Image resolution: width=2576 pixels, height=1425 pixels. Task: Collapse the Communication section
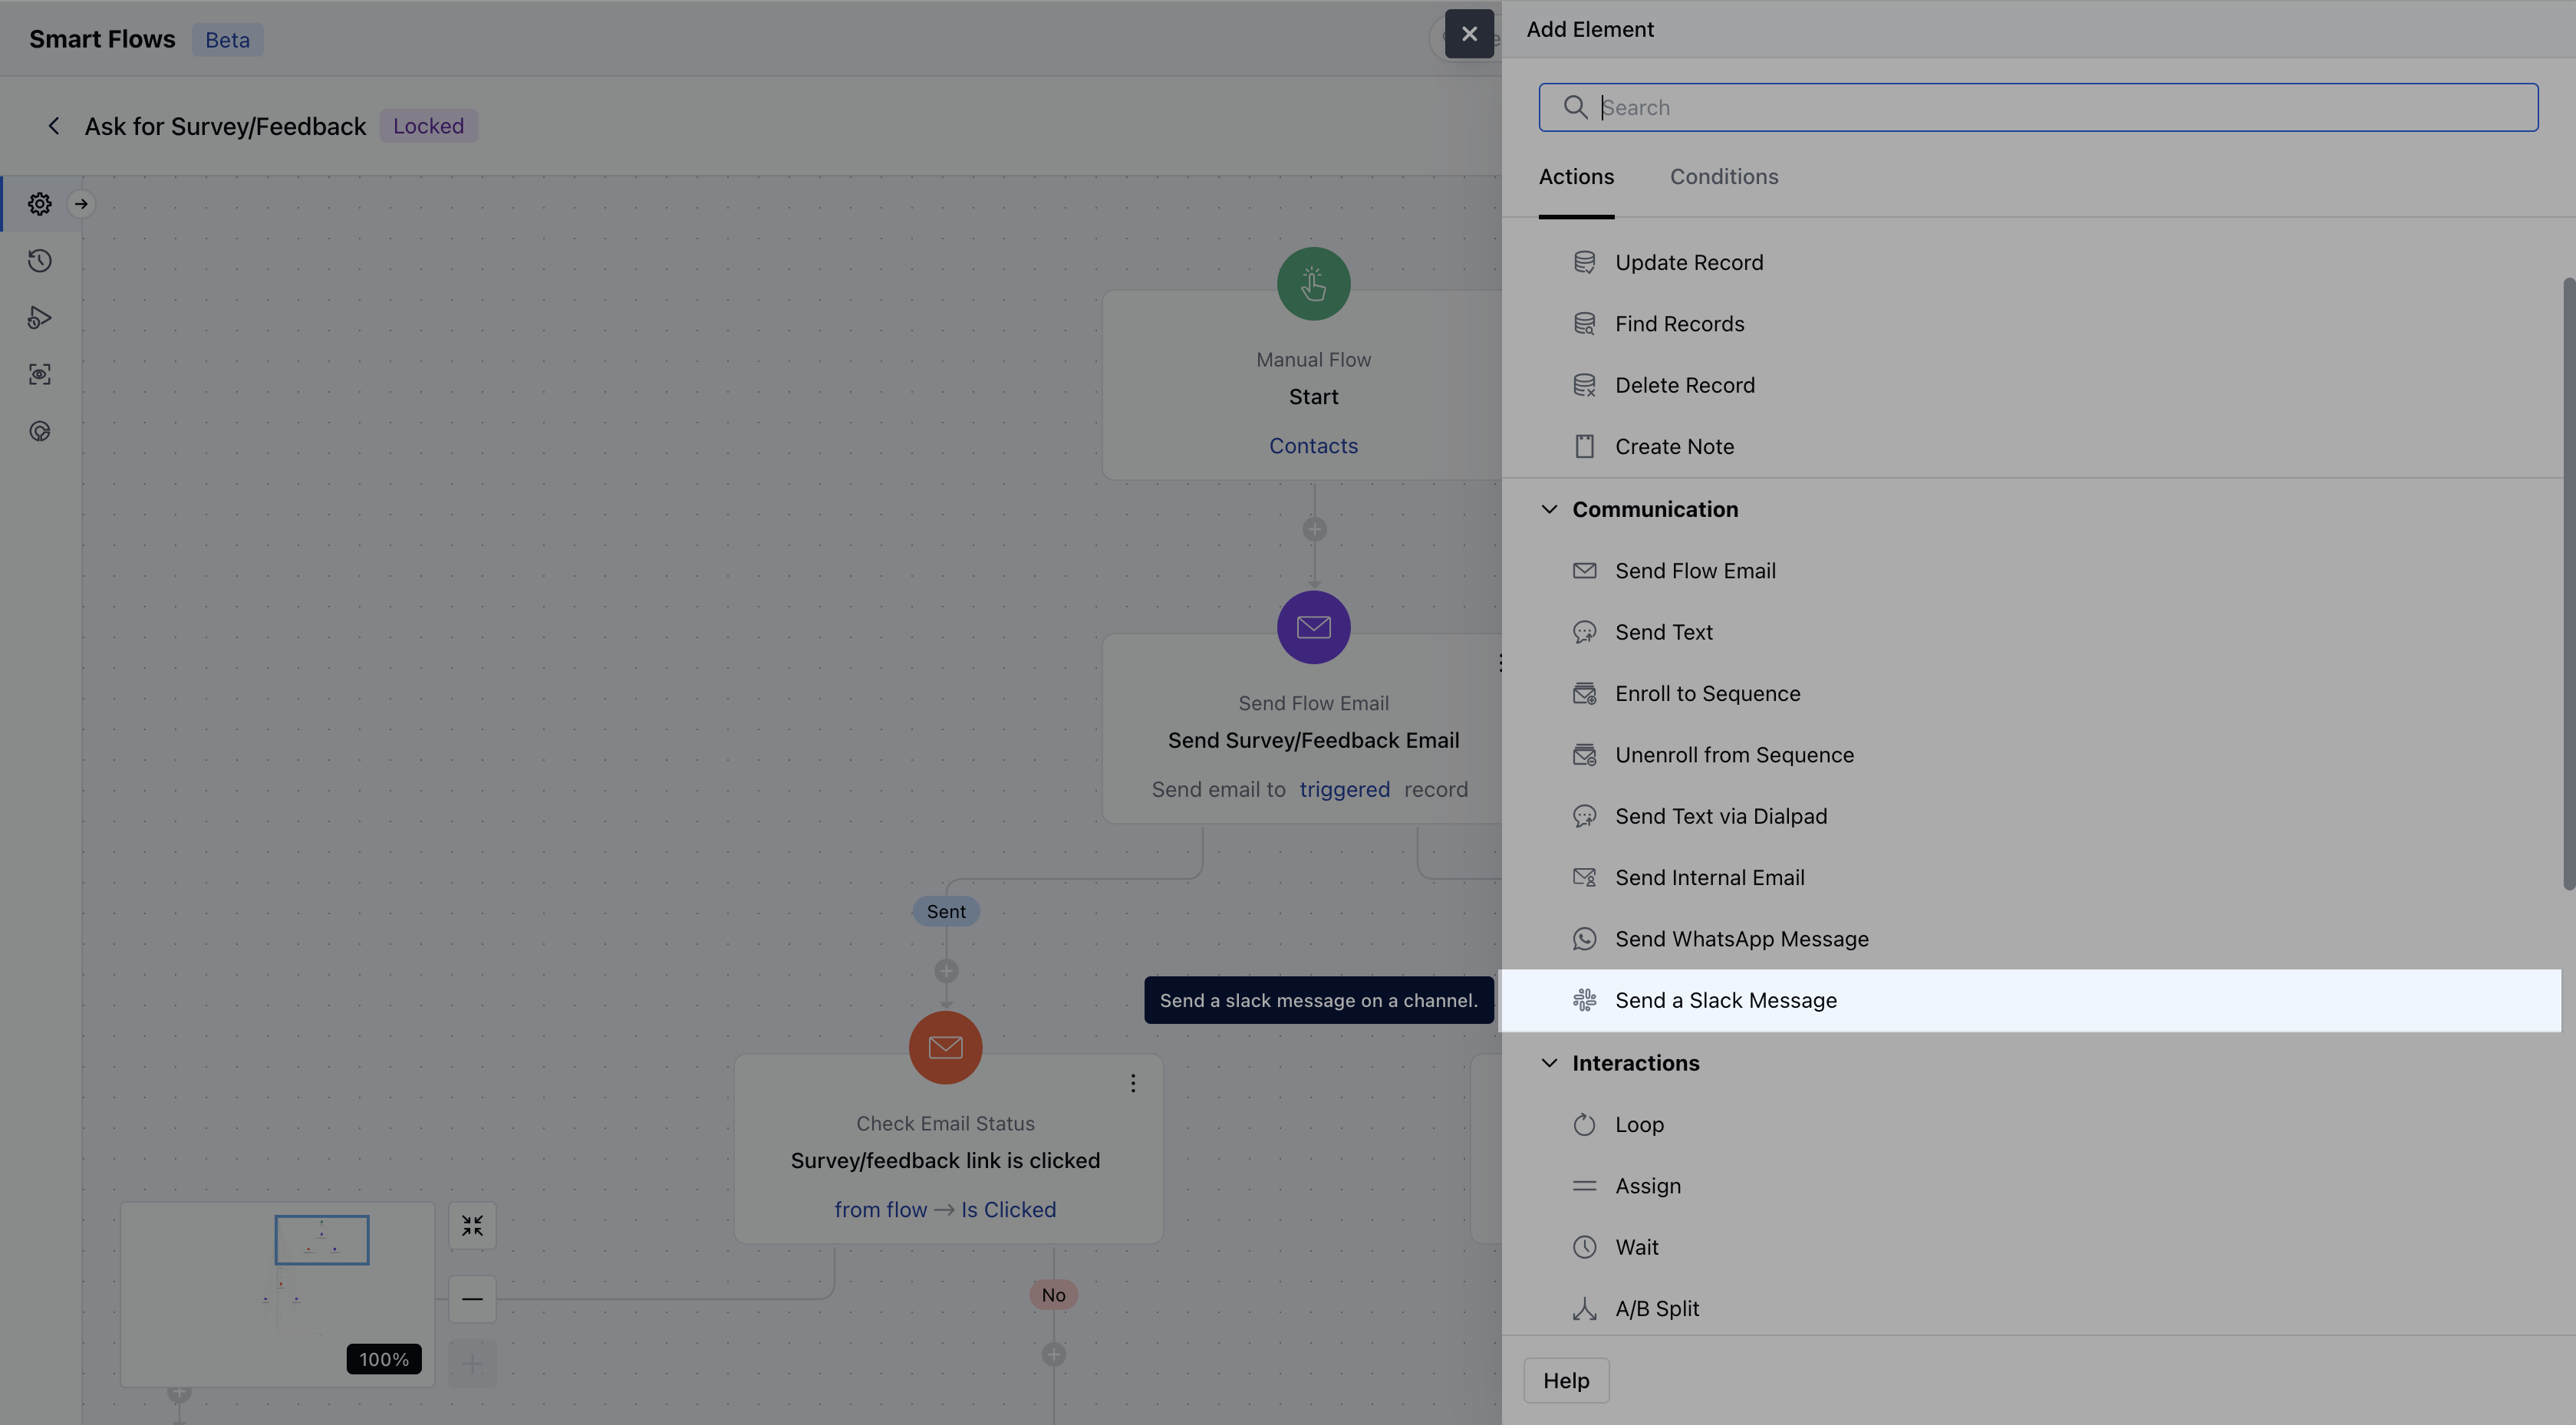(x=1549, y=510)
